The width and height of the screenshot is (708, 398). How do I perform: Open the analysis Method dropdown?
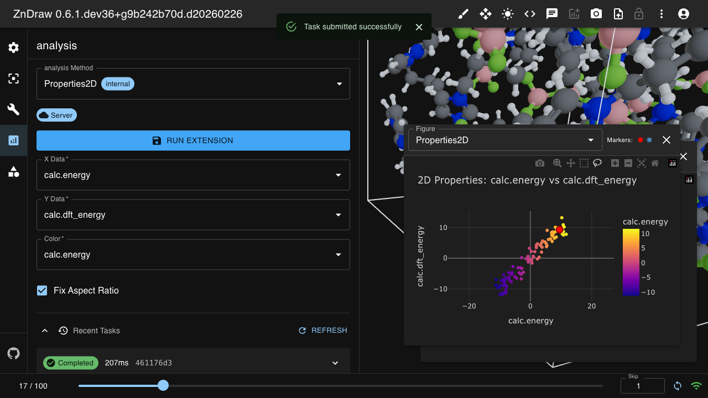click(x=193, y=84)
